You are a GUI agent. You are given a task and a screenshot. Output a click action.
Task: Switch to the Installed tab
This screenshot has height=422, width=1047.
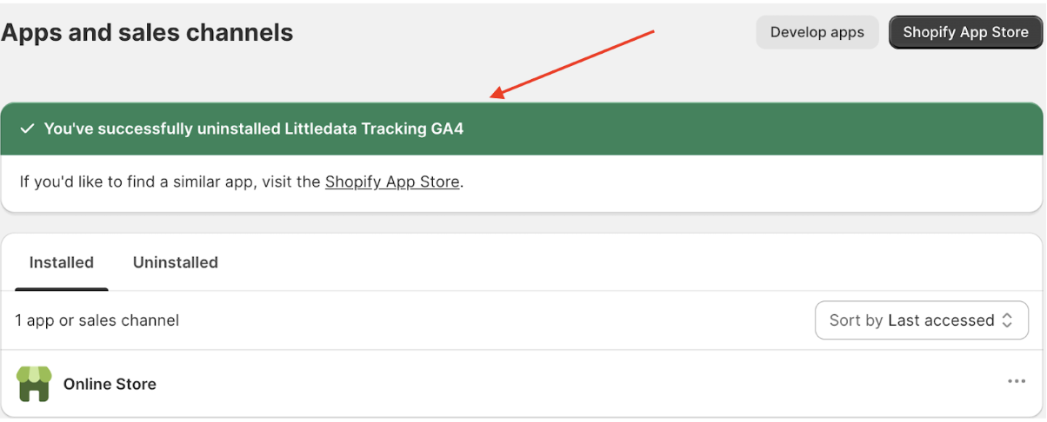(62, 262)
